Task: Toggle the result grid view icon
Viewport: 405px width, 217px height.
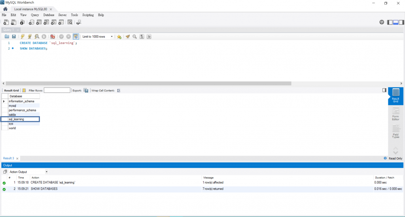Action: coord(24,90)
